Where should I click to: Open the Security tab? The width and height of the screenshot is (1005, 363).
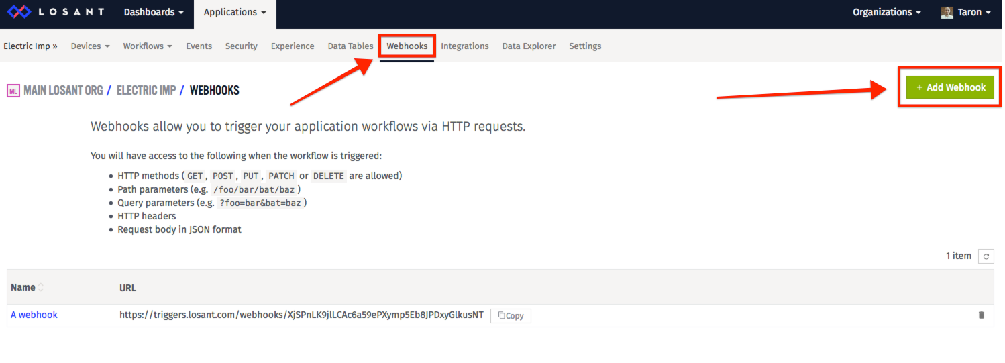pyautogui.click(x=242, y=46)
